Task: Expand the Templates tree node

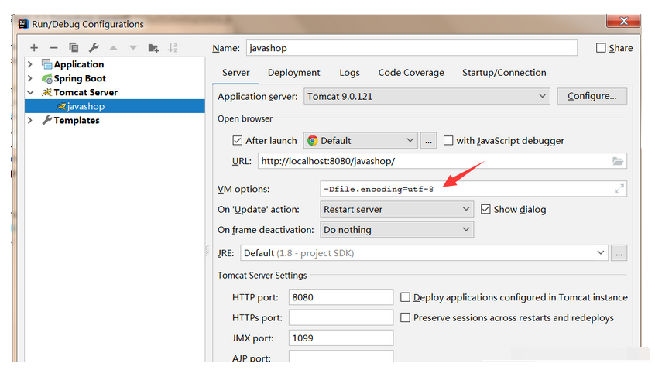Action: 30,120
